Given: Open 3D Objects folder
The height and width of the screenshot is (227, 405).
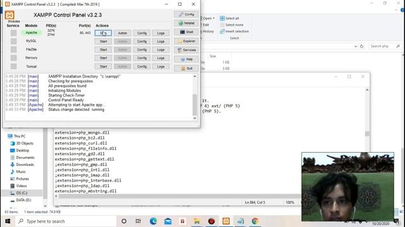Looking at the screenshot, I should pos(22,143).
